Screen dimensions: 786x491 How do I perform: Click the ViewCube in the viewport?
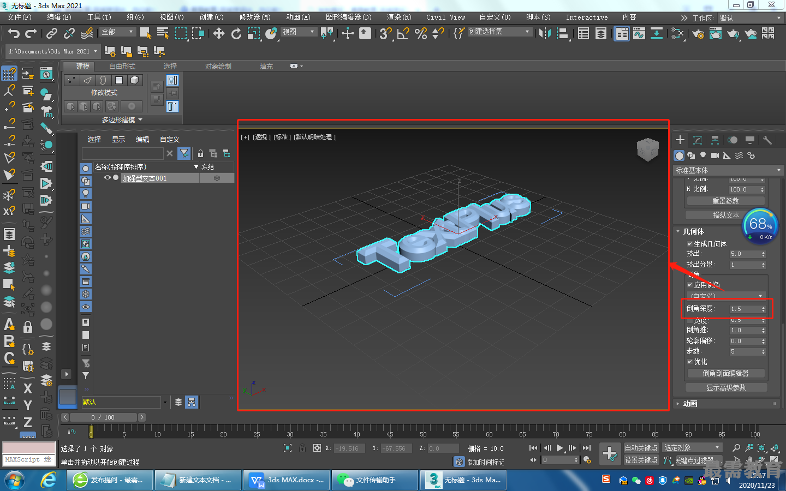point(647,149)
